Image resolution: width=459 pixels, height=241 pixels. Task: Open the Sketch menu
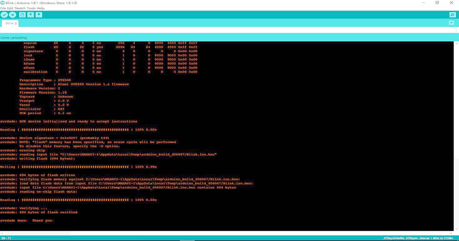[x=20, y=8]
